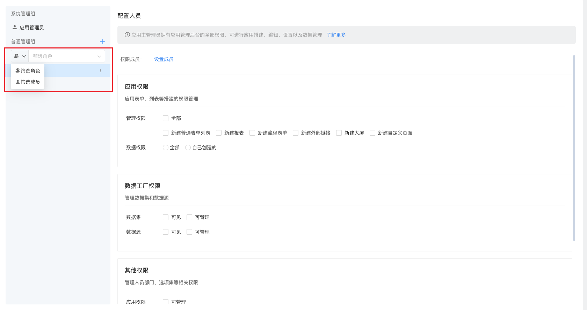Screen dimensions: 587x310
Task: Open the 设置成员 link
Action: pyautogui.click(x=164, y=59)
